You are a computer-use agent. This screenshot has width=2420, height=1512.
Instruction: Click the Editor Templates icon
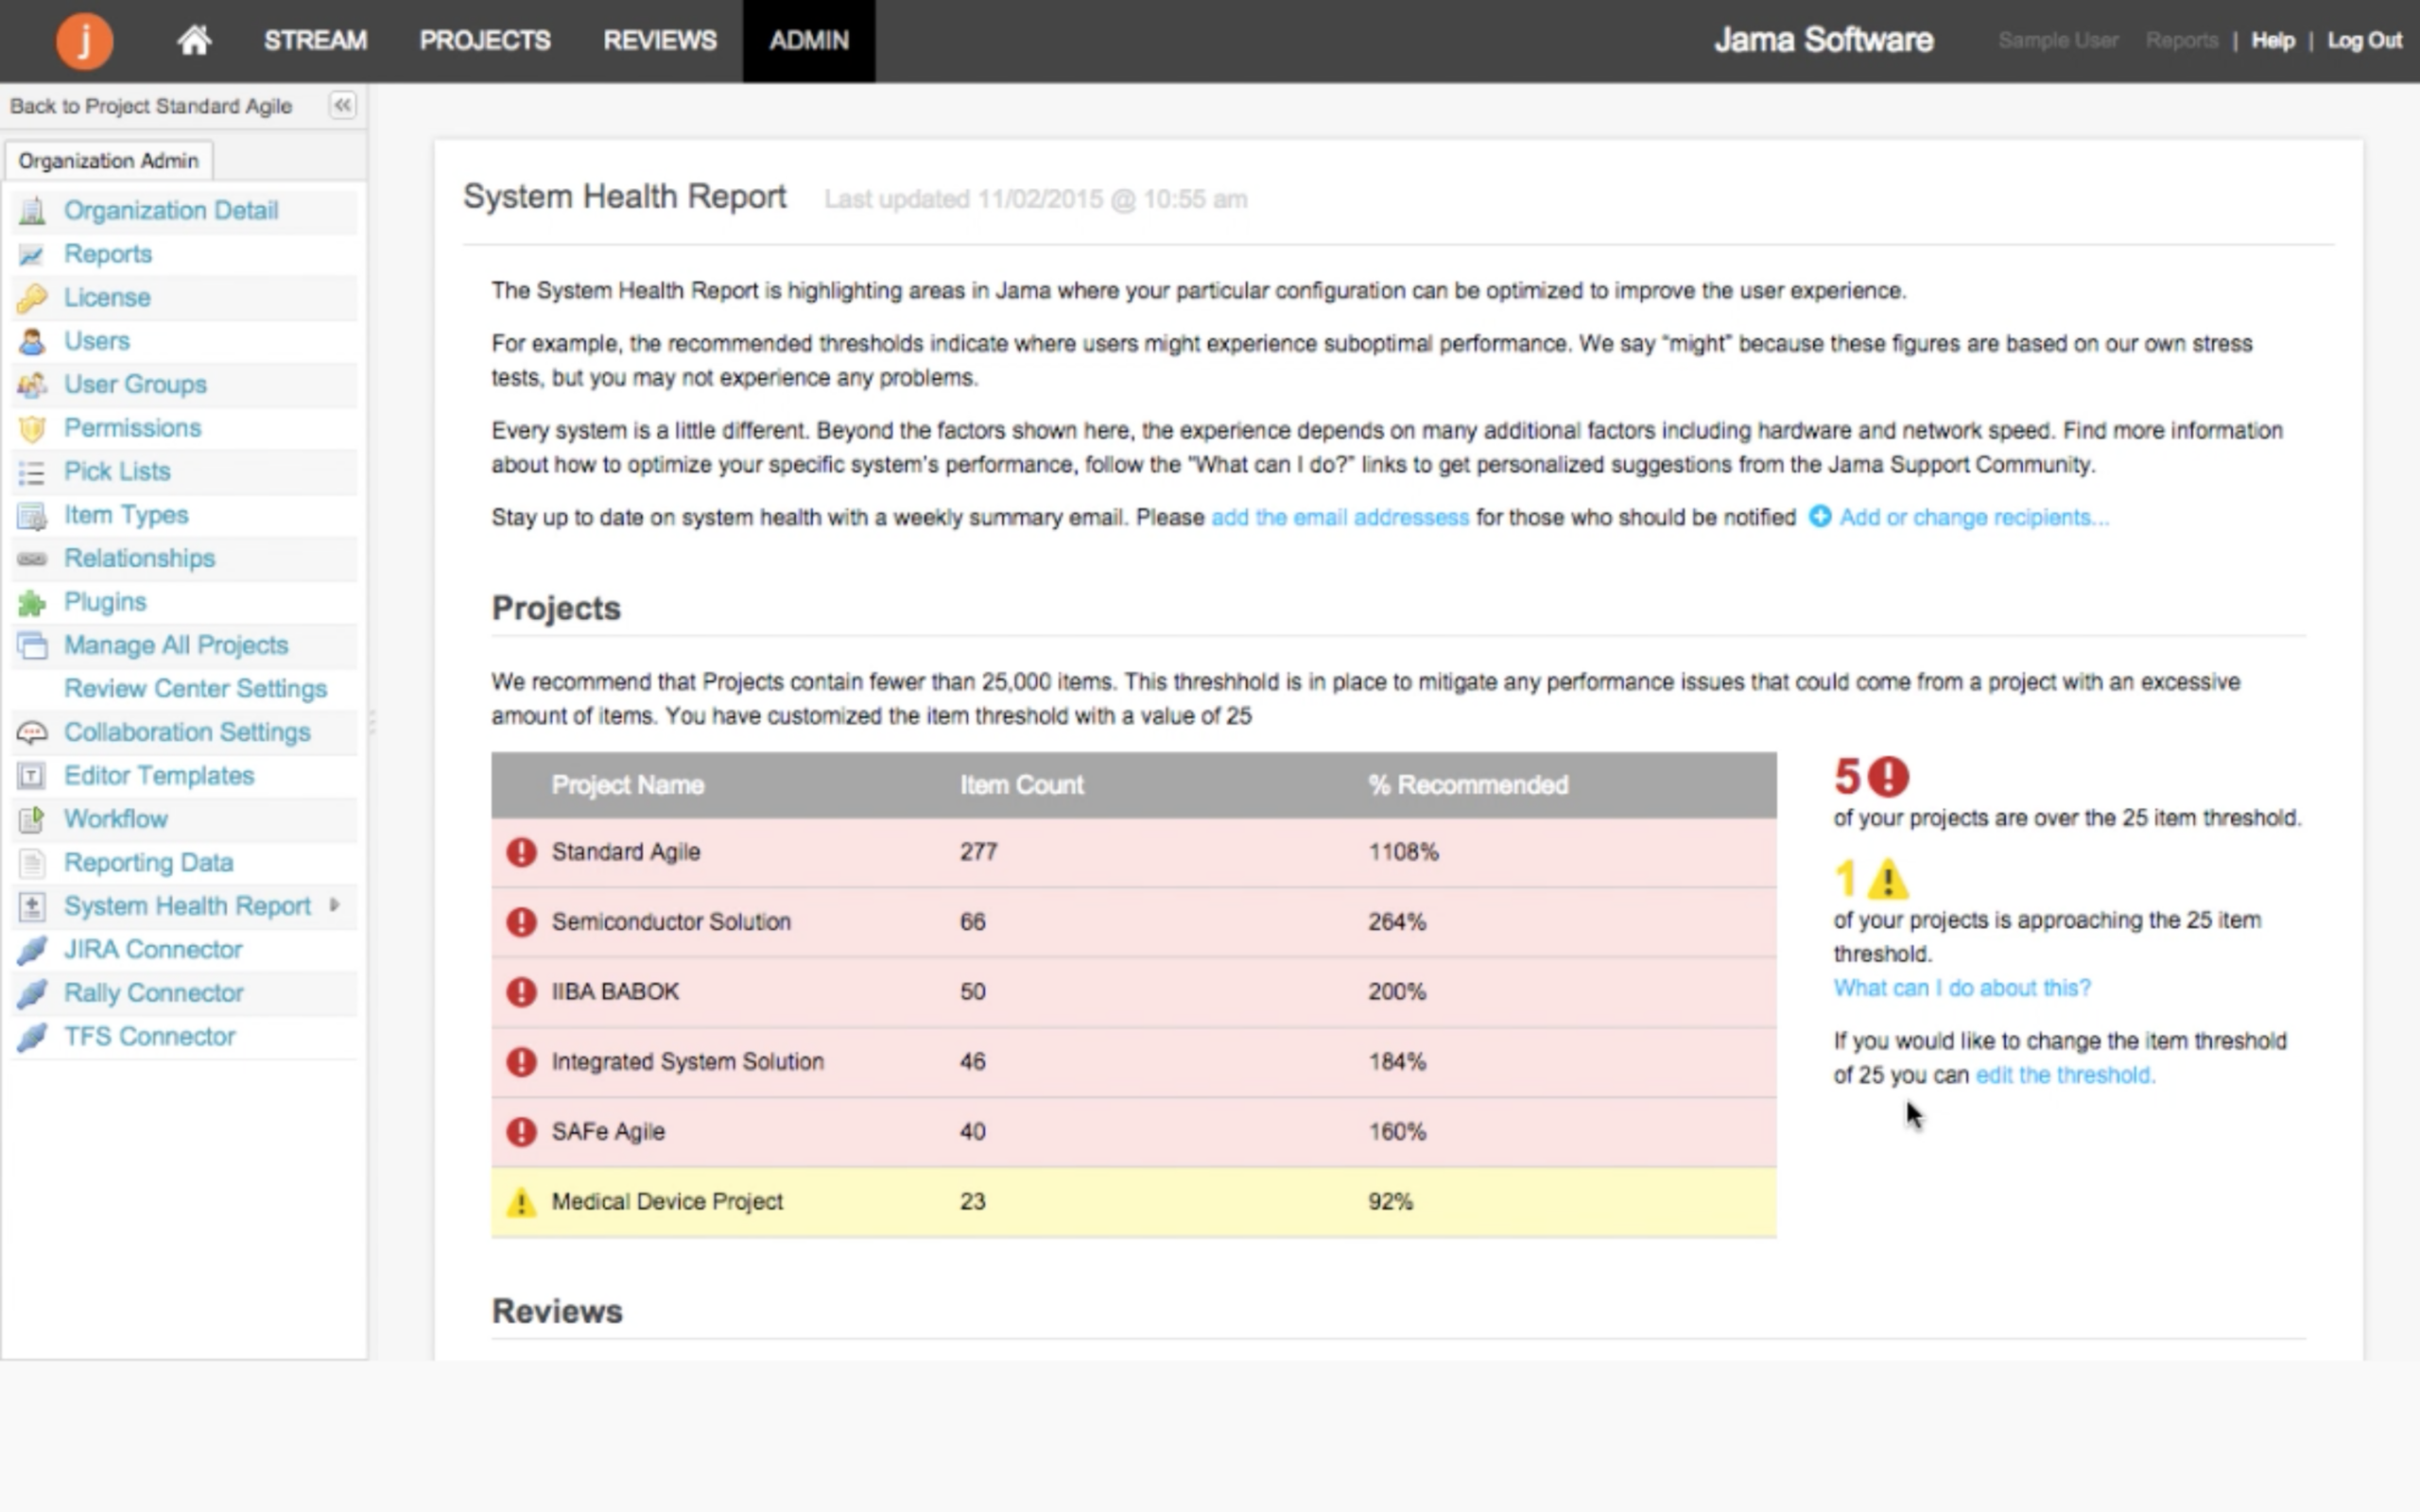32,776
